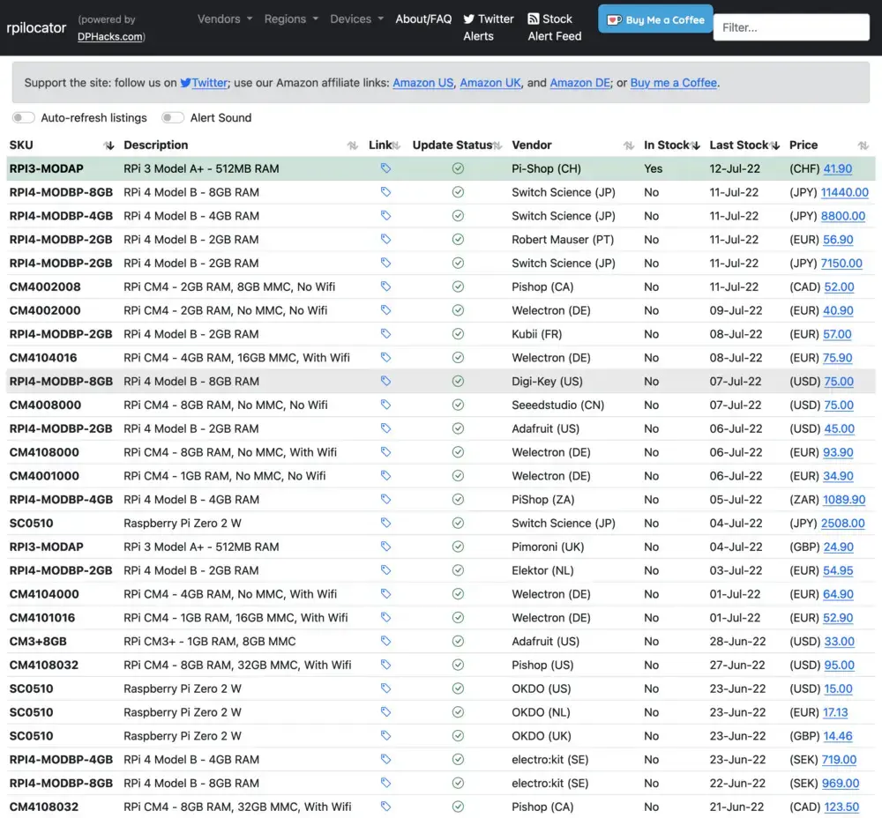Screen dimensions: 882x818
Task: Click update status check for Adafruit CM3+8GB row
Action: (x=458, y=641)
